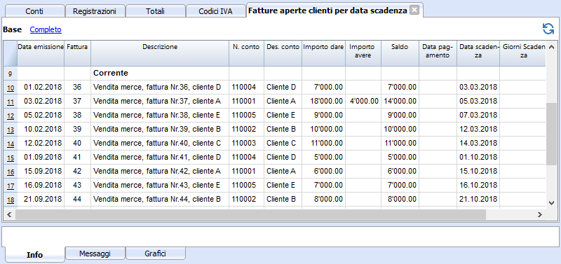The height and width of the screenshot is (264, 561).
Task: Click the Importo avere column header
Action: [x=363, y=53]
